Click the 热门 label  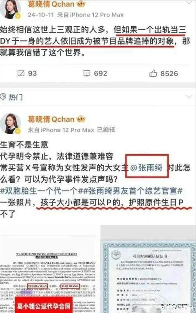point(16,97)
